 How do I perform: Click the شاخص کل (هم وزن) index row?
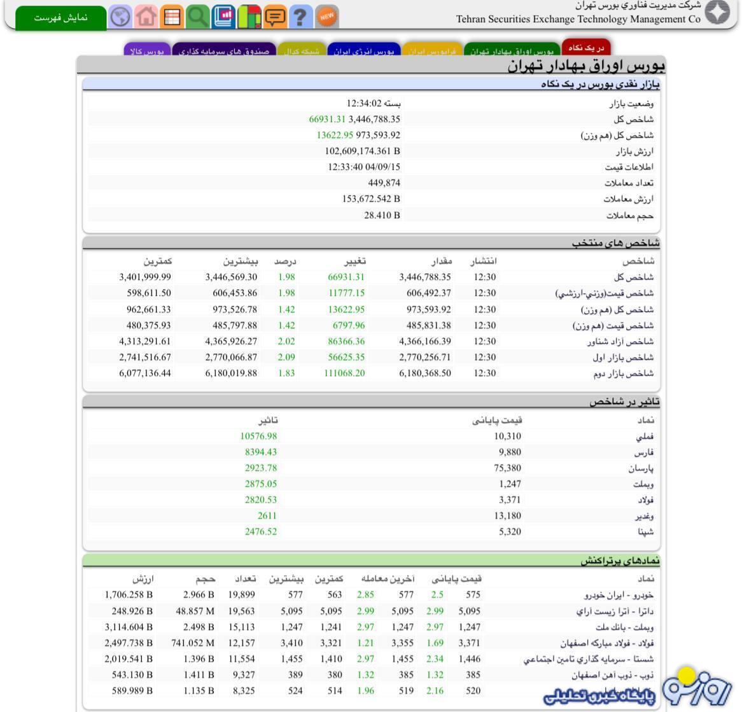(617, 310)
